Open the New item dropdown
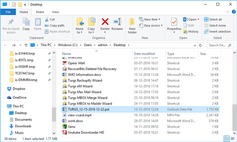The width and height of the screenshot is (237, 142). click(x=150, y=20)
